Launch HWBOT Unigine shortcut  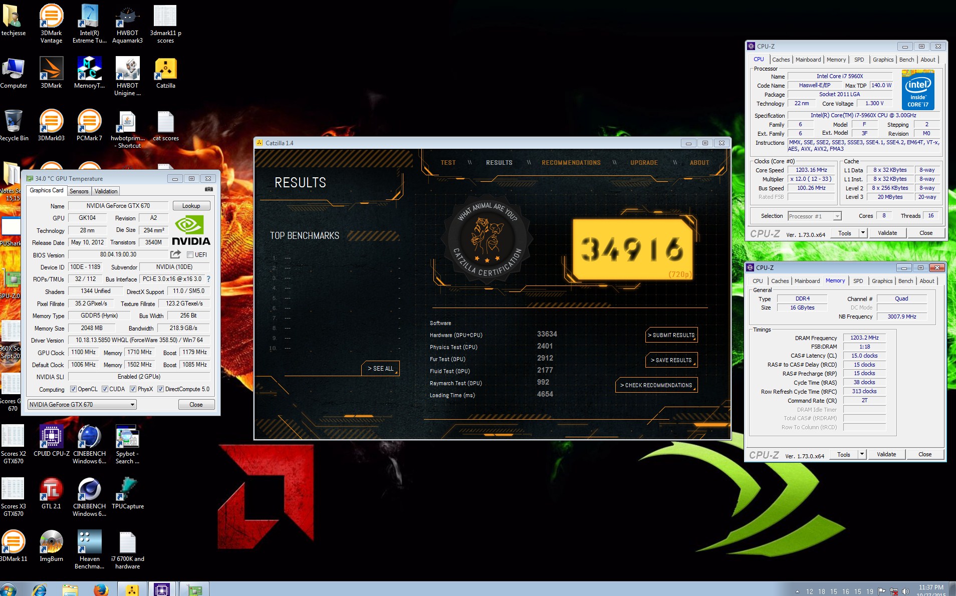coord(127,76)
